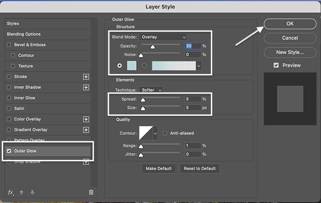This screenshot has width=321, height=203.
Task: Open the Technique Softer dropdown
Action: (151, 90)
